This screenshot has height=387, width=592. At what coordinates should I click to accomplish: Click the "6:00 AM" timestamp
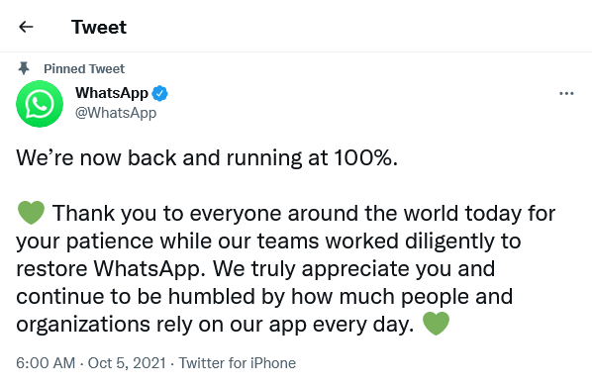(x=46, y=363)
